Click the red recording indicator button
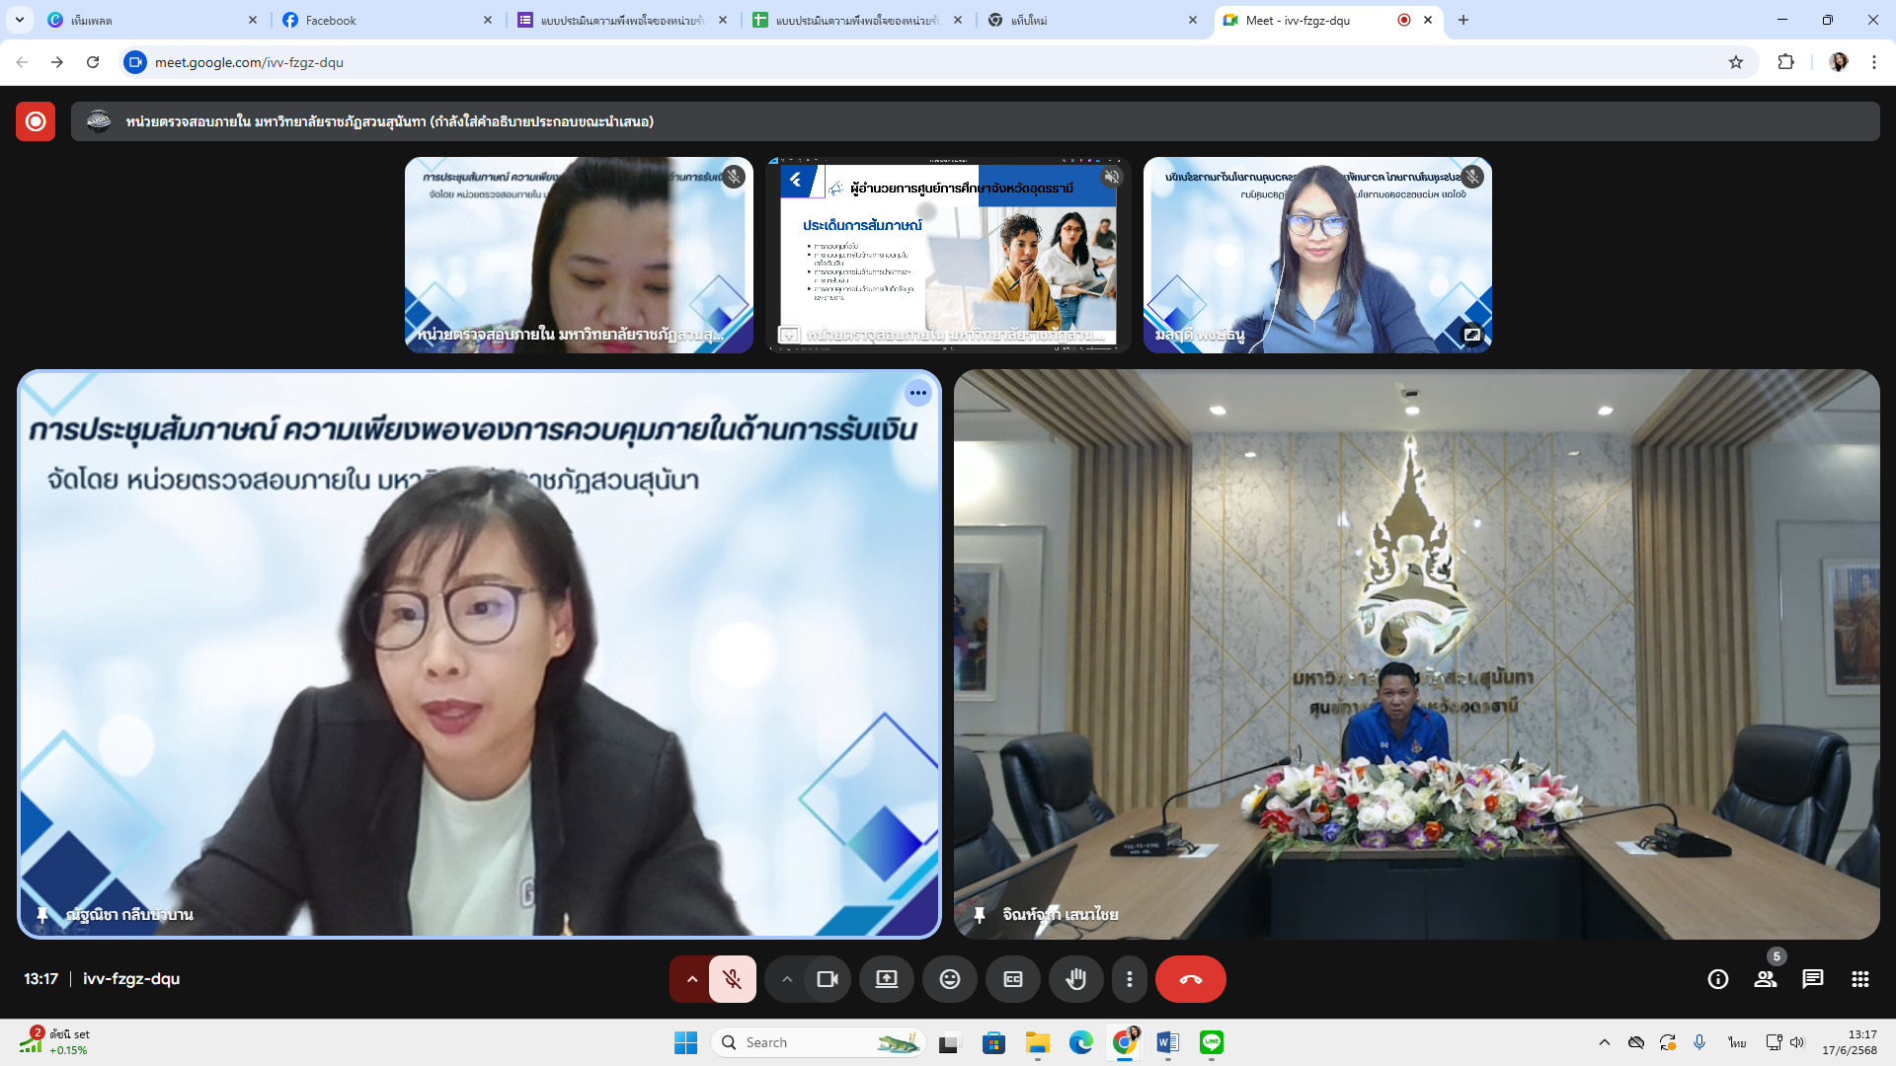The width and height of the screenshot is (1896, 1066). coord(36,121)
